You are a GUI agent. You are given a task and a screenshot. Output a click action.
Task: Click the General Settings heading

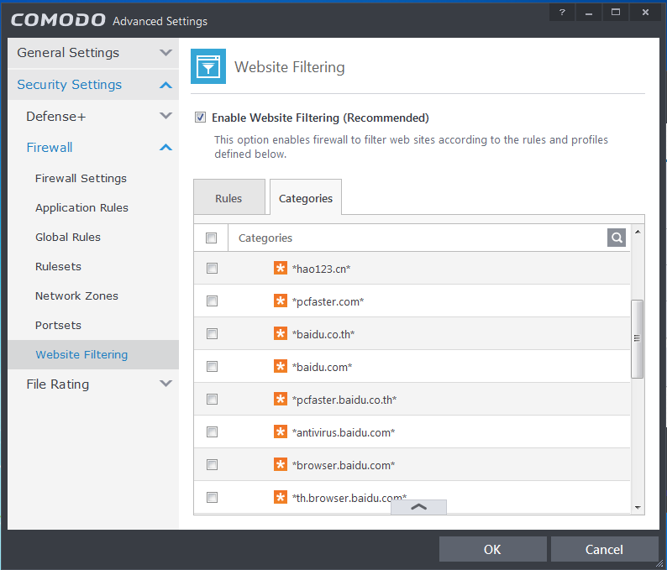(68, 53)
